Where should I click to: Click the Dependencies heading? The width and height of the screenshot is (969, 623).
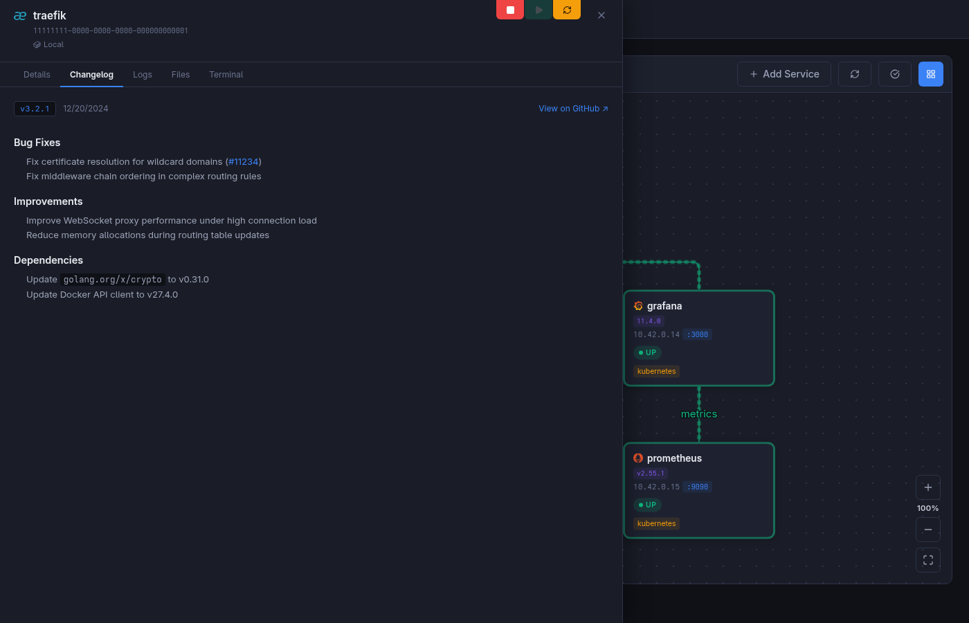pyautogui.click(x=48, y=260)
